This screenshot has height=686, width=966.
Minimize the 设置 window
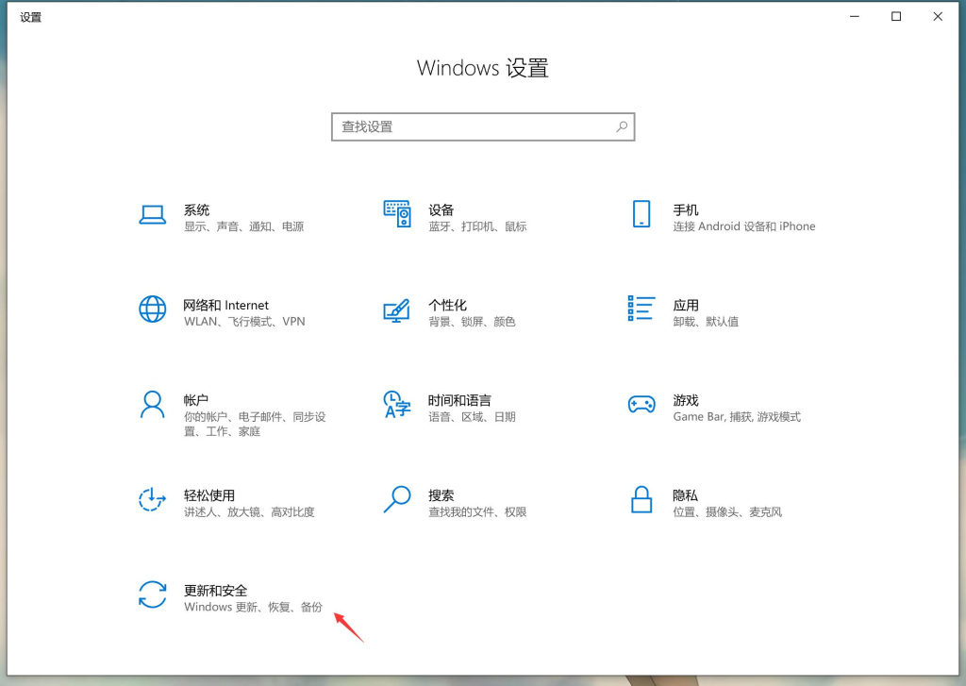point(855,17)
